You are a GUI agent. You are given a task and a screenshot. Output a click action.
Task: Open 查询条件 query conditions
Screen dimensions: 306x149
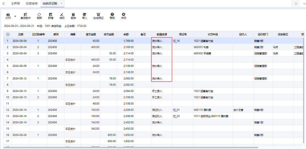[26, 16]
